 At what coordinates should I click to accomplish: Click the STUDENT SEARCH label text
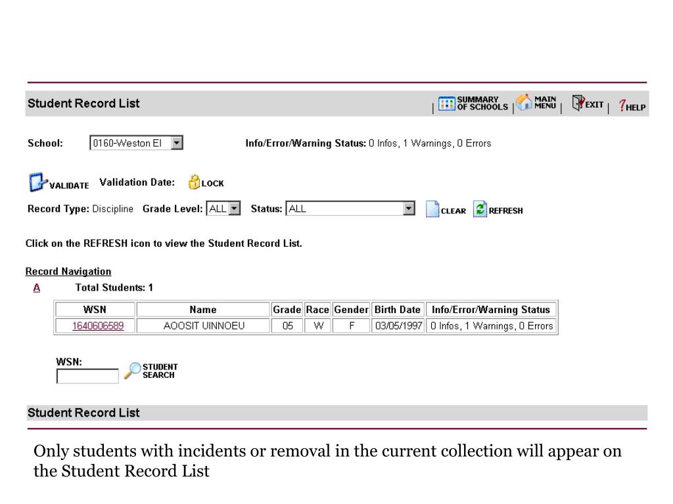pyautogui.click(x=160, y=371)
